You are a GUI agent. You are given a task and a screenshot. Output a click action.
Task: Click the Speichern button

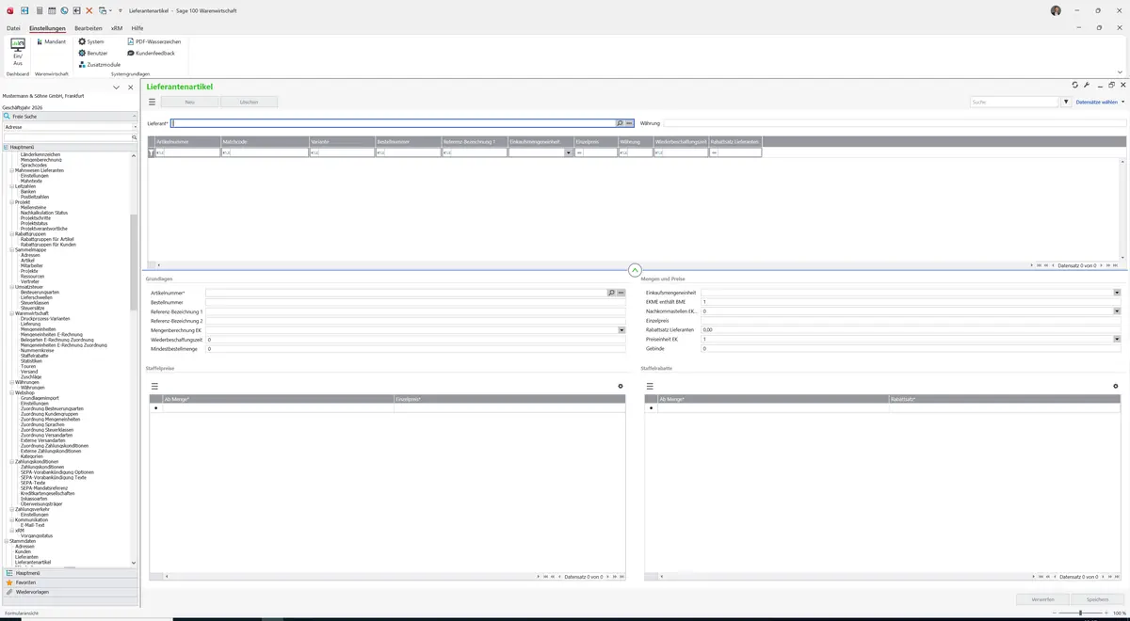(x=1097, y=599)
